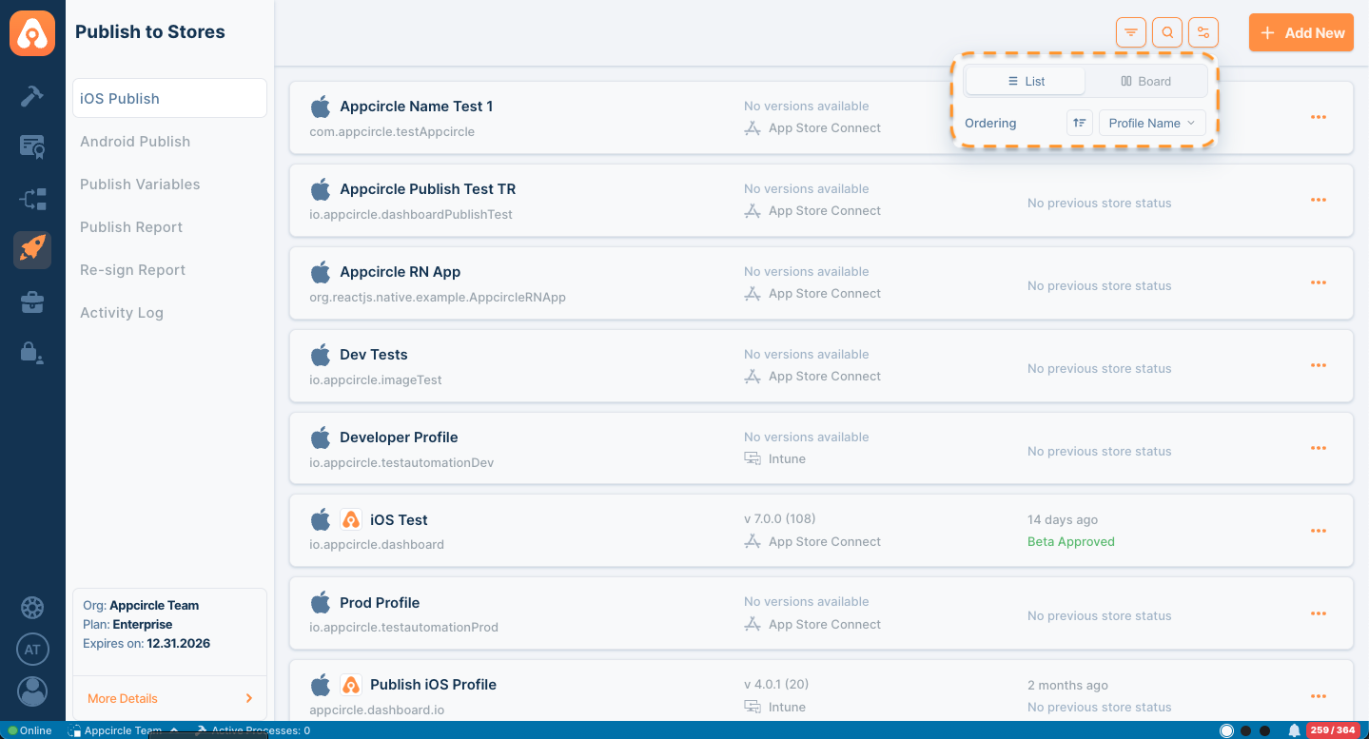The width and height of the screenshot is (1369, 739).
Task: Toggle the ordering direction sort icon
Action: (1080, 123)
